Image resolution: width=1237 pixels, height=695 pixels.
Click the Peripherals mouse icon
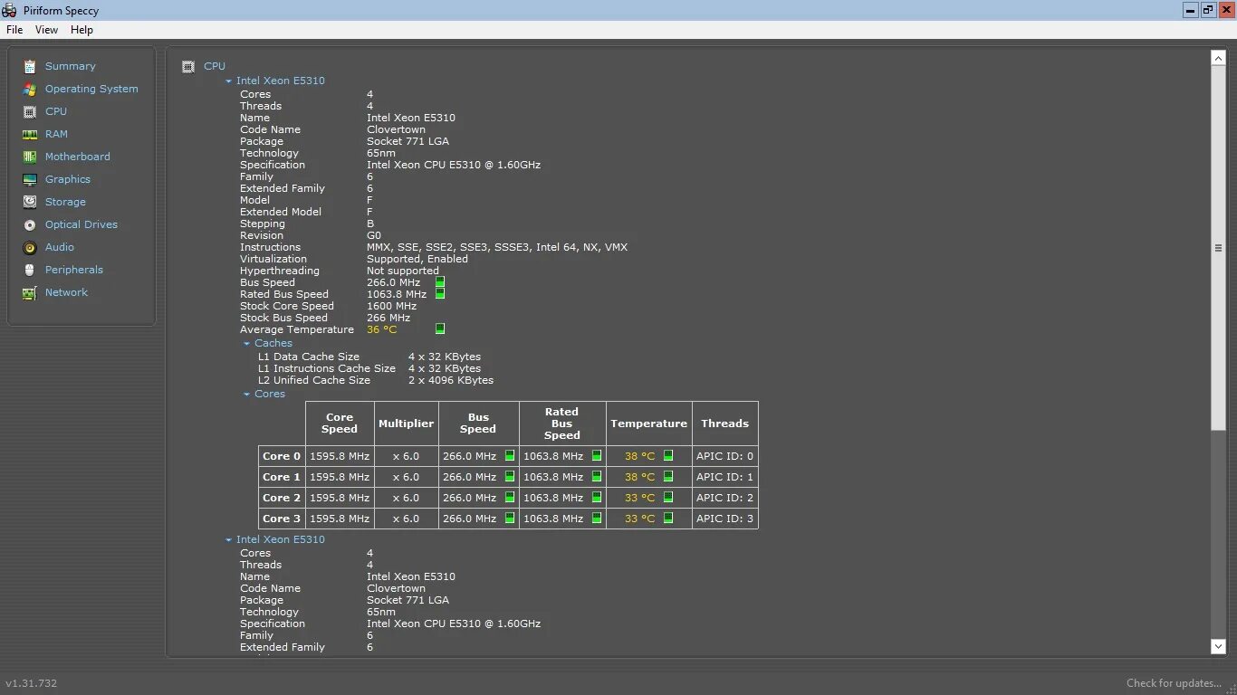click(30, 270)
